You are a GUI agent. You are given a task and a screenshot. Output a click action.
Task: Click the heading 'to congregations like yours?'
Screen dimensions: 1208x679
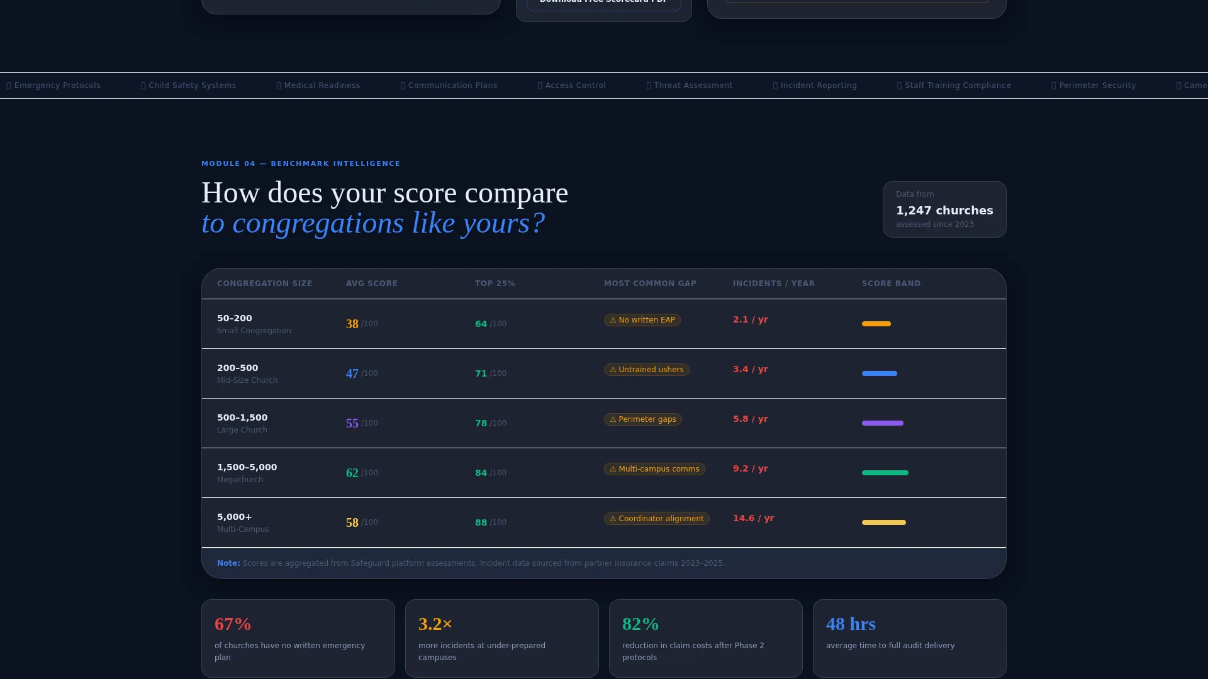[373, 223]
